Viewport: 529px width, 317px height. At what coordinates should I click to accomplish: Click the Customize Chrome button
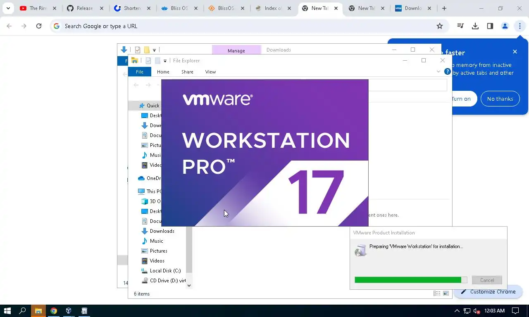tap(488, 291)
